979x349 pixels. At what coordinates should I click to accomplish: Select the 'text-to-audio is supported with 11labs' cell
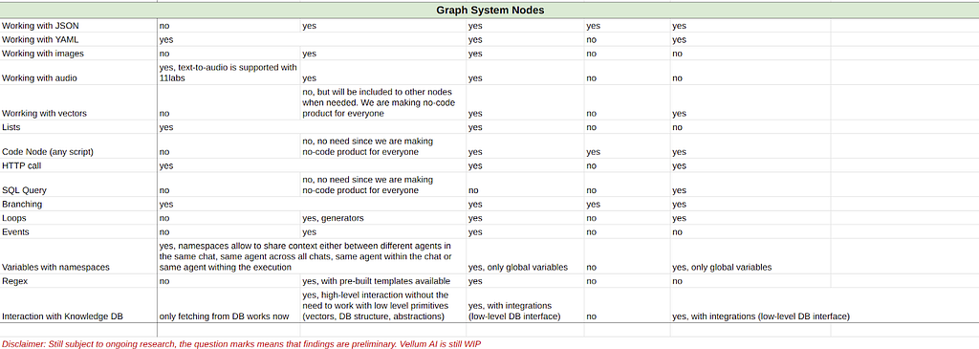click(x=228, y=73)
